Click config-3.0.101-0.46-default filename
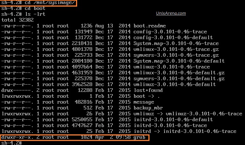 (173, 38)
